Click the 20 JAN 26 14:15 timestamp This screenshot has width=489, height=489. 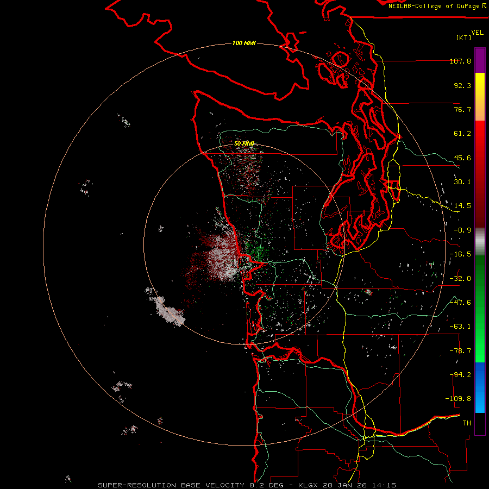360,485
